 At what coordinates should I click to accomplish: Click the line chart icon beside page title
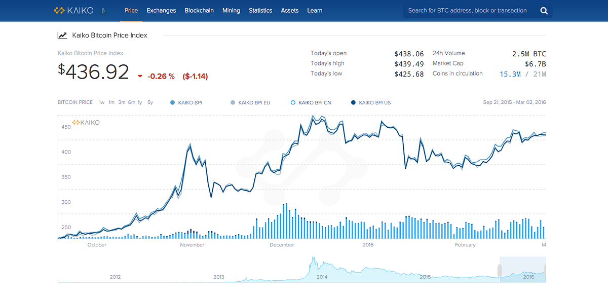tap(62, 35)
